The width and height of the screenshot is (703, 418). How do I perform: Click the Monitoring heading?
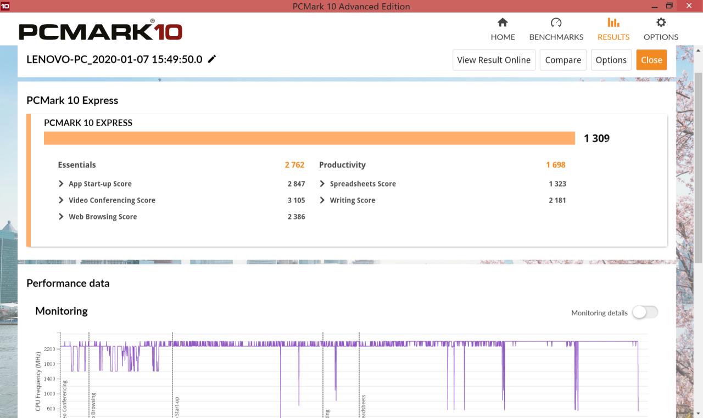[x=62, y=311]
